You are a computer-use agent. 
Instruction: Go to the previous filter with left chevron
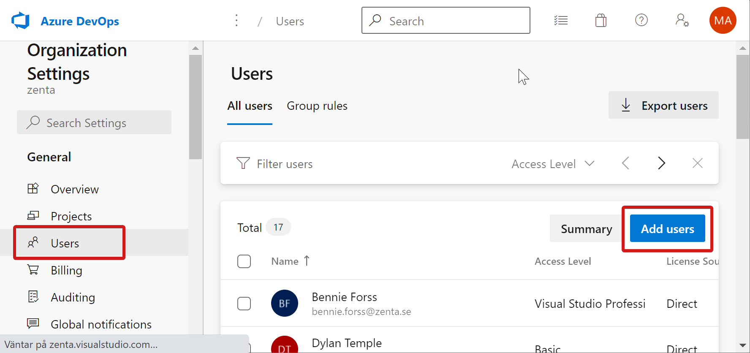tap(625, 163)
